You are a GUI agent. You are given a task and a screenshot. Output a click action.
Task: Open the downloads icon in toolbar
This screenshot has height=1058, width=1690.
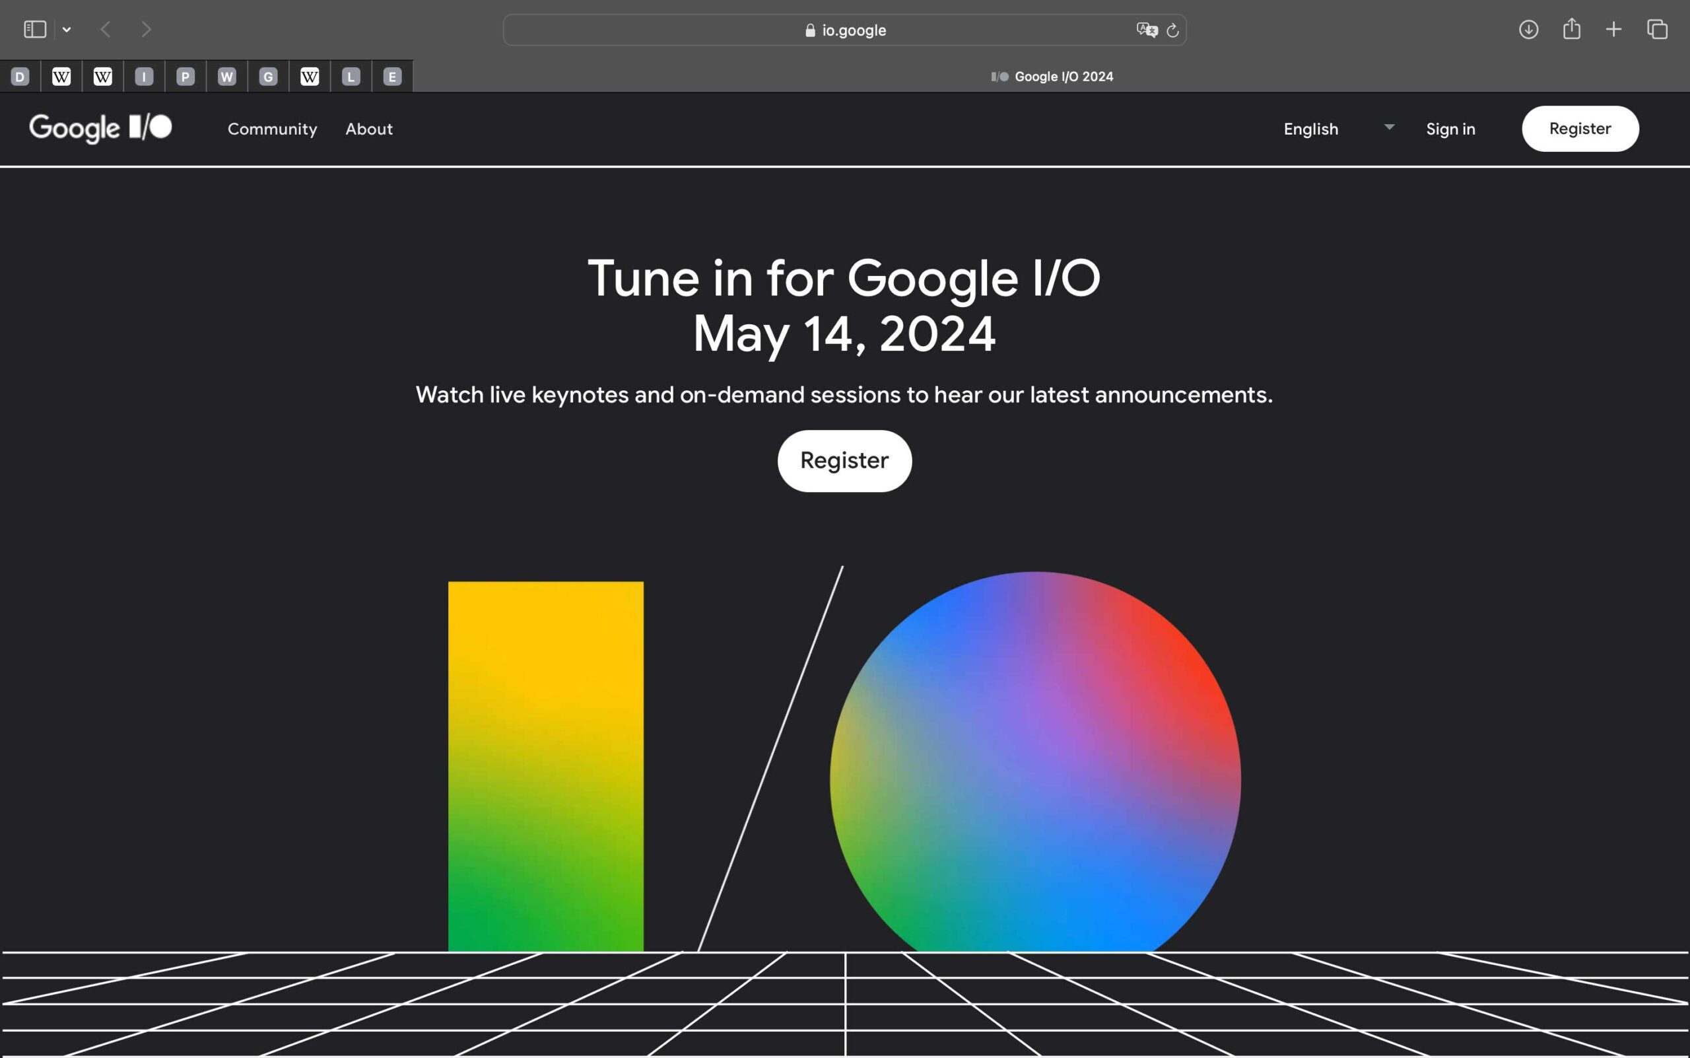coord(1528,29)
